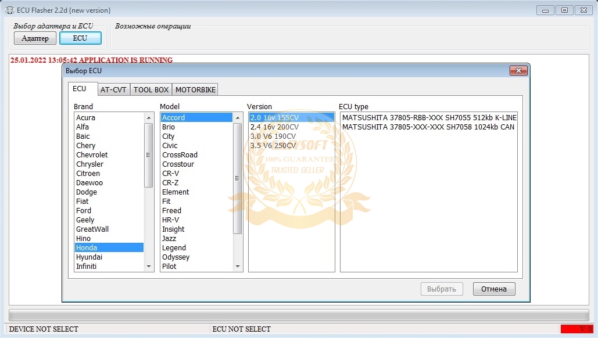Viewport: 598px width, 338px height.
Task: Select Acura in Brand list
Action: 109,117
